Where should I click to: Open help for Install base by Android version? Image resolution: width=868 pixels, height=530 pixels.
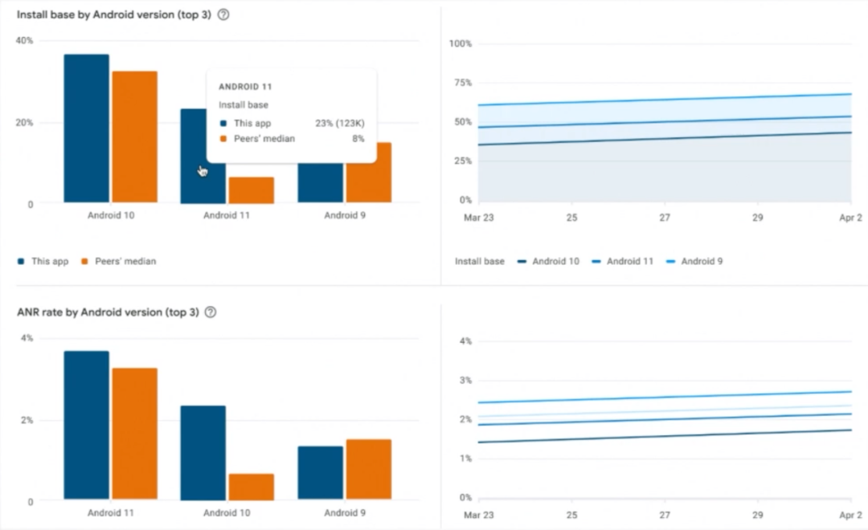click(223, 15)
